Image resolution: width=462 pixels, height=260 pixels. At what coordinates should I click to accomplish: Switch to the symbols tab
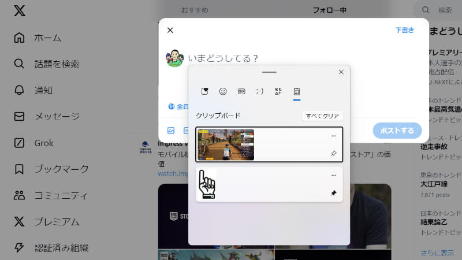click(278, 91)
